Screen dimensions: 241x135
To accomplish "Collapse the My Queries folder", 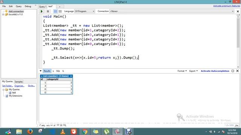I will pos(3,90).
